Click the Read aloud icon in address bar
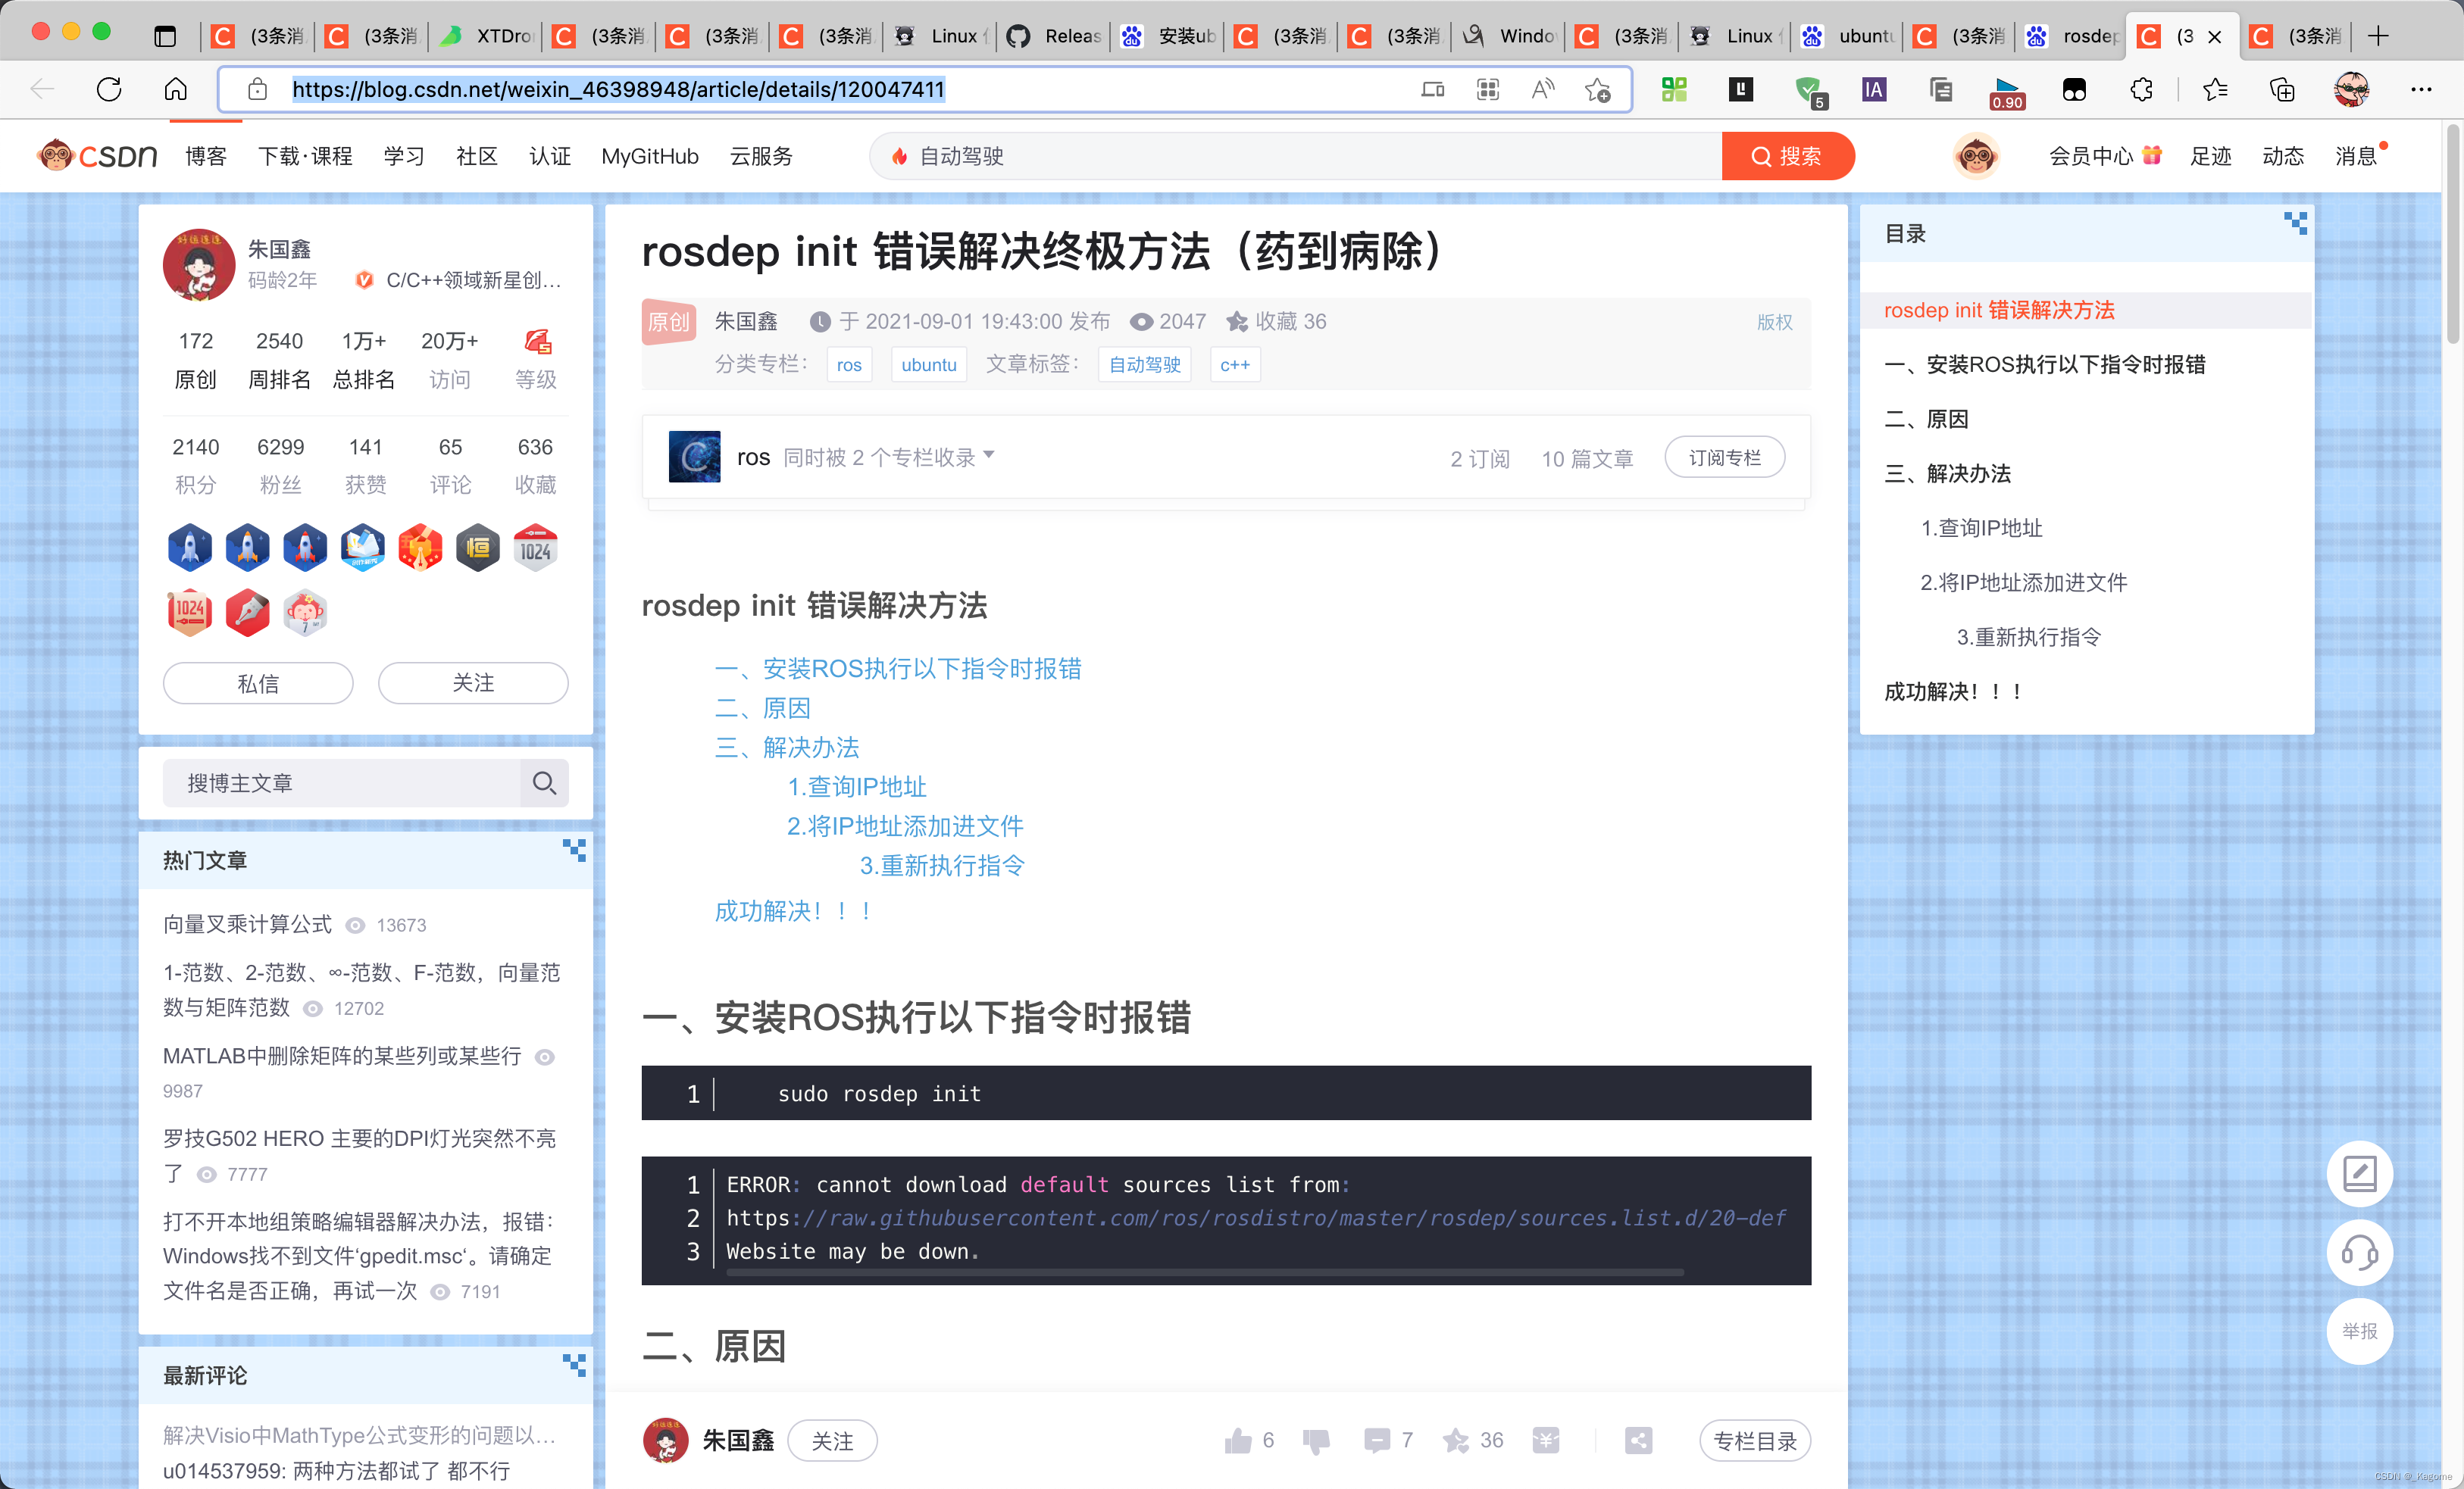 coord(1543,90)
